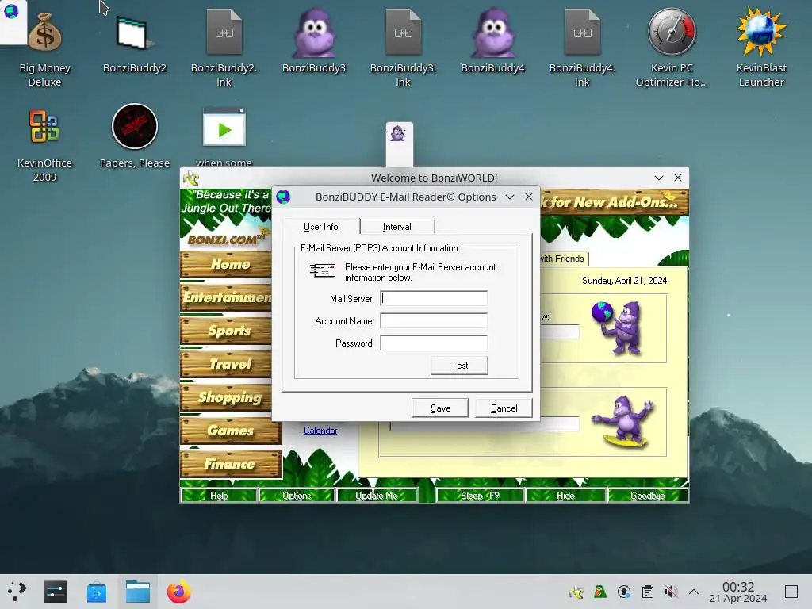
Task: Click the Update Me button
Action: 377,496
